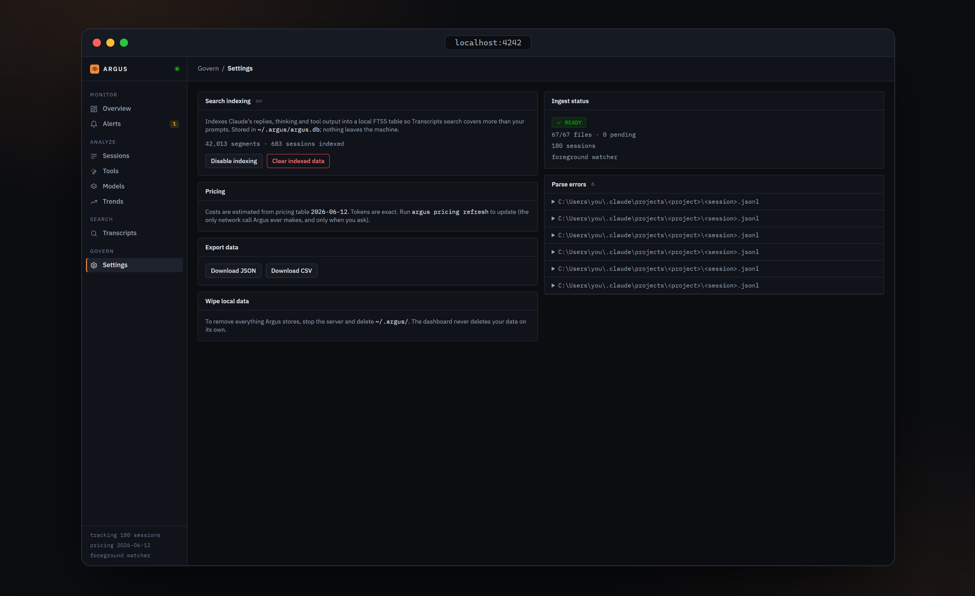Click the Export data heading

coord(222,247)
